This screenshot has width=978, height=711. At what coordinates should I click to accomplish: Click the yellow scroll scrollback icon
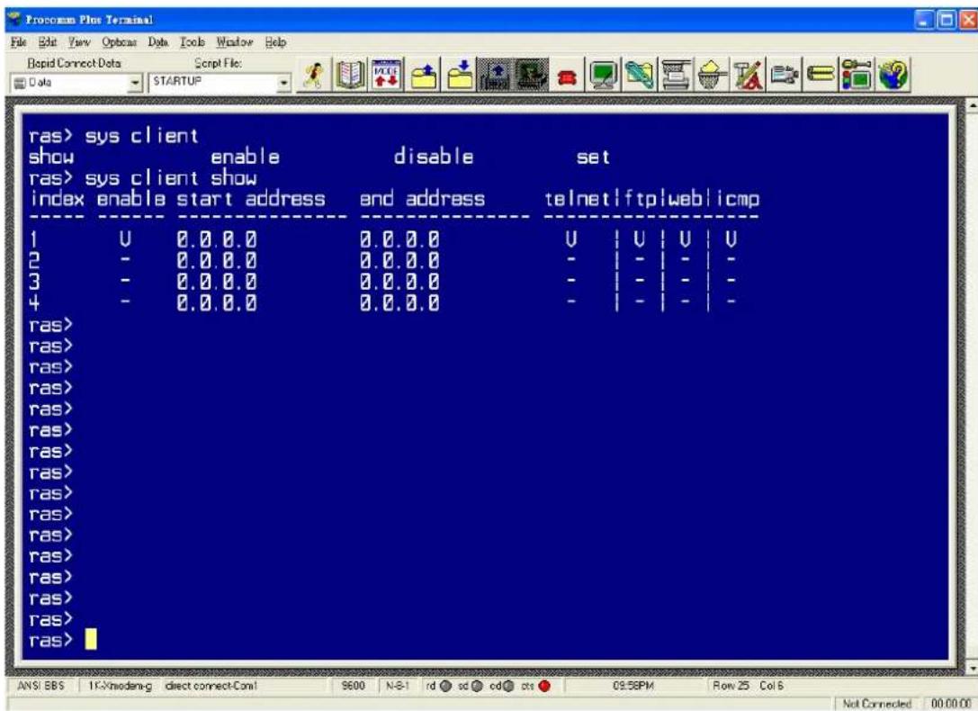[x=821, y=74]
